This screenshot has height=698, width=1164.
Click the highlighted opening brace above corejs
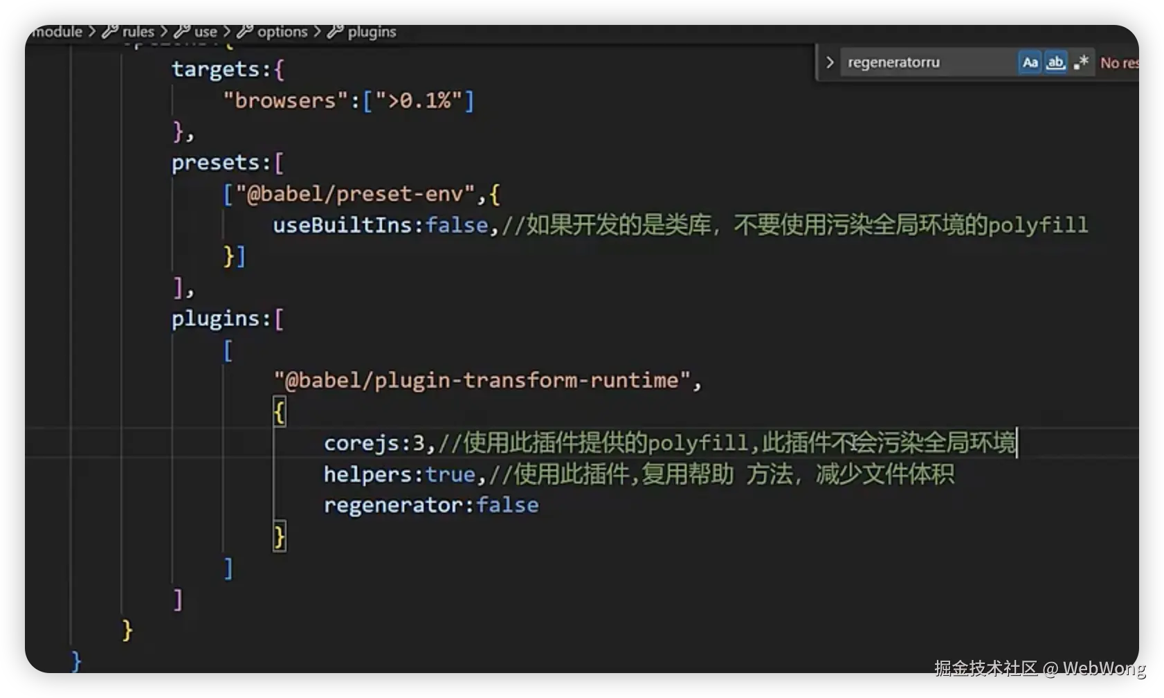(x=279, y=412)
